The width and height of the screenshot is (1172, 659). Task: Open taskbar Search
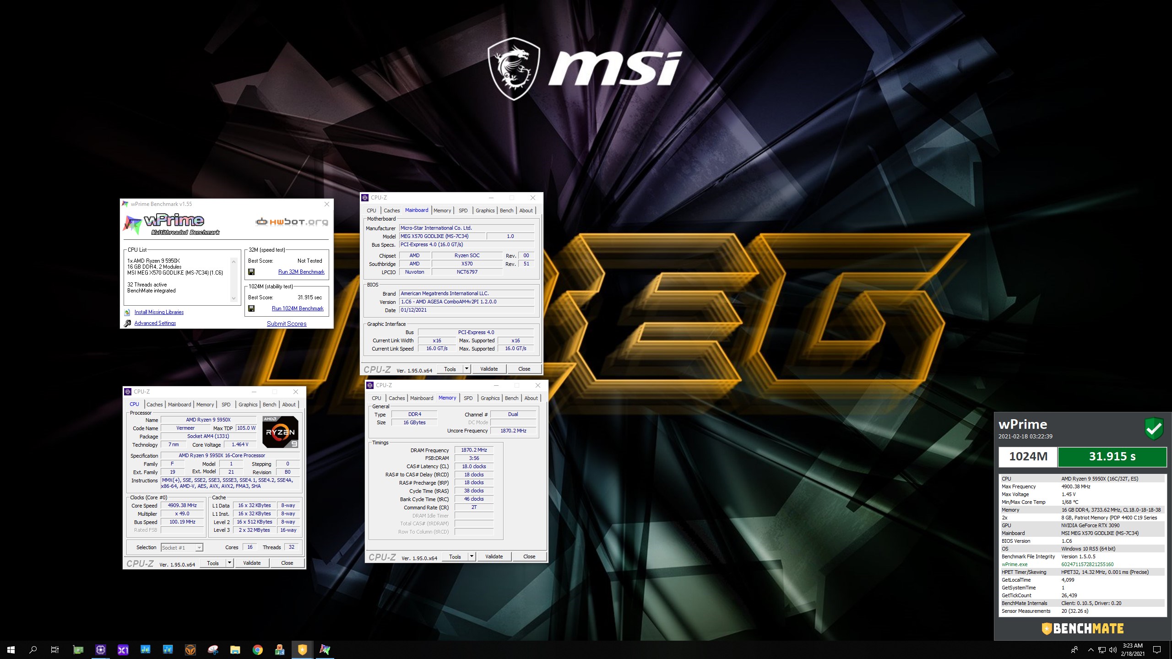pos(33,650)
